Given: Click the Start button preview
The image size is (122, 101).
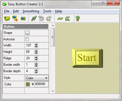Looking at the screenshot, I should 87,58.
